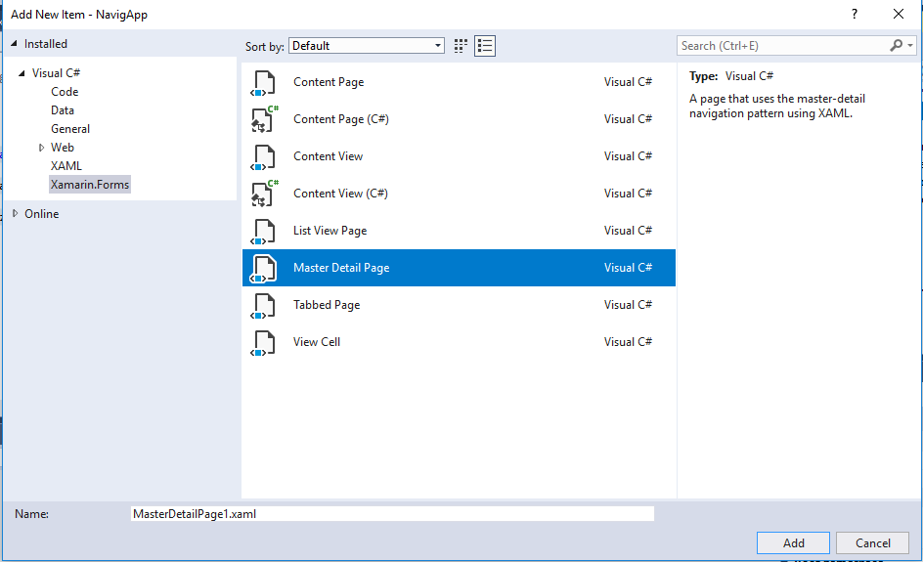Switch to medium icons list view
This screenshot has height=562, width=923.
pyautogui.click(x=486, y=46)
